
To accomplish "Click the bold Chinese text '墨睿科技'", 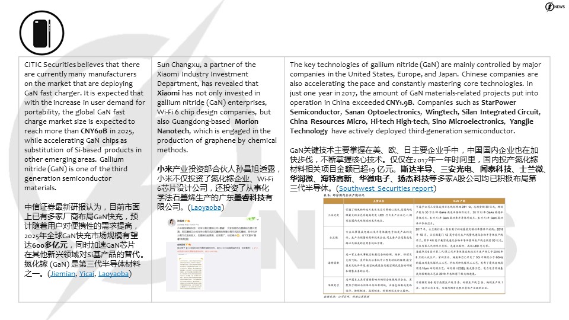I will [x=250, y=198].
